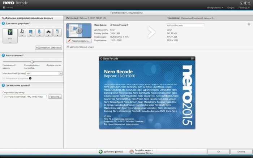Click the quality slider handle
The height and width of the screenshot is (158, 253).
coord(32,62)
